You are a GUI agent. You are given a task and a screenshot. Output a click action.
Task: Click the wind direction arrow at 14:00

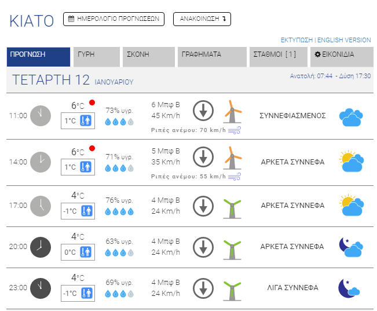203,156
